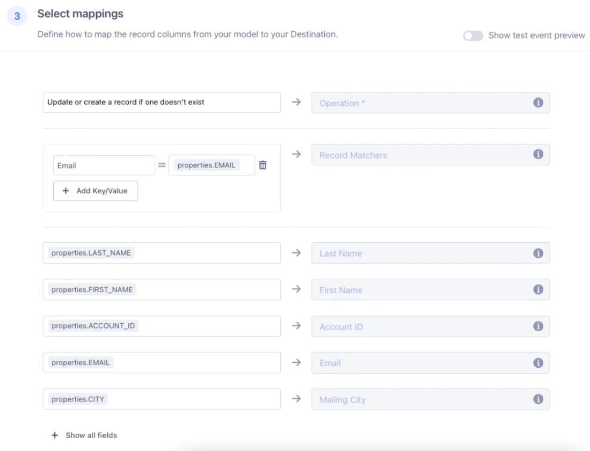Click the properties.CITY mapping field

click(x=161, y=399)
